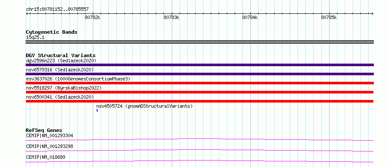Click the Cytogenetic Bands track heading

(x=52, y=32)
